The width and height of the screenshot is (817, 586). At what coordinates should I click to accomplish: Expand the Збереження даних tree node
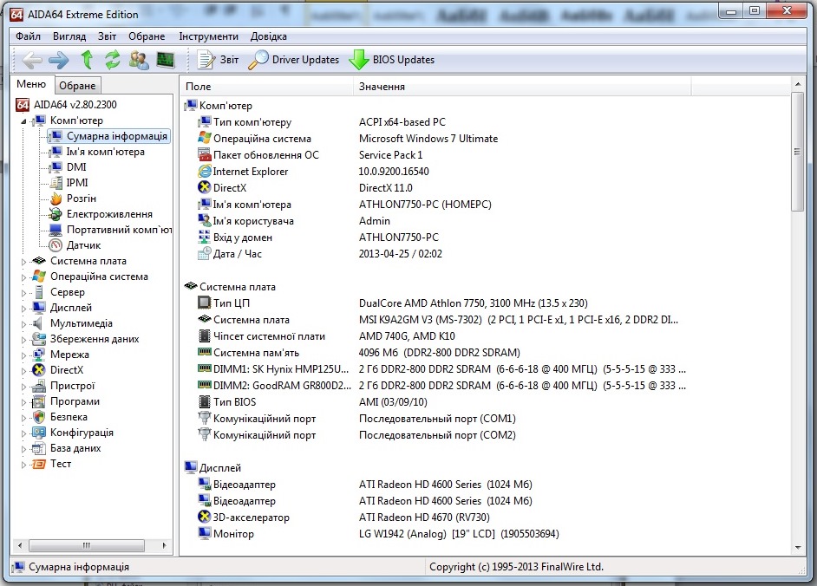click(23, 340)
